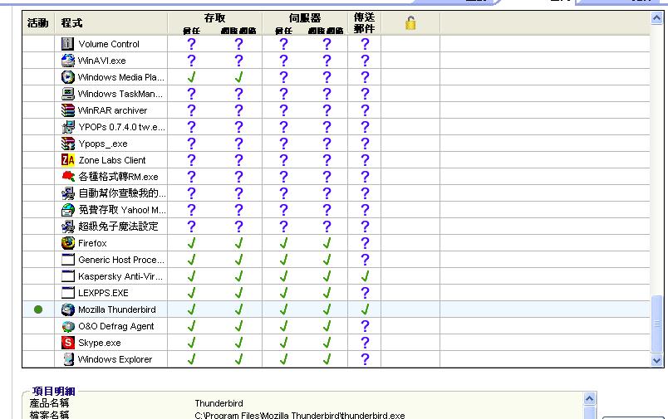
Task: Click the LEXPPS.EXE window icon
Action: (68, 293)
